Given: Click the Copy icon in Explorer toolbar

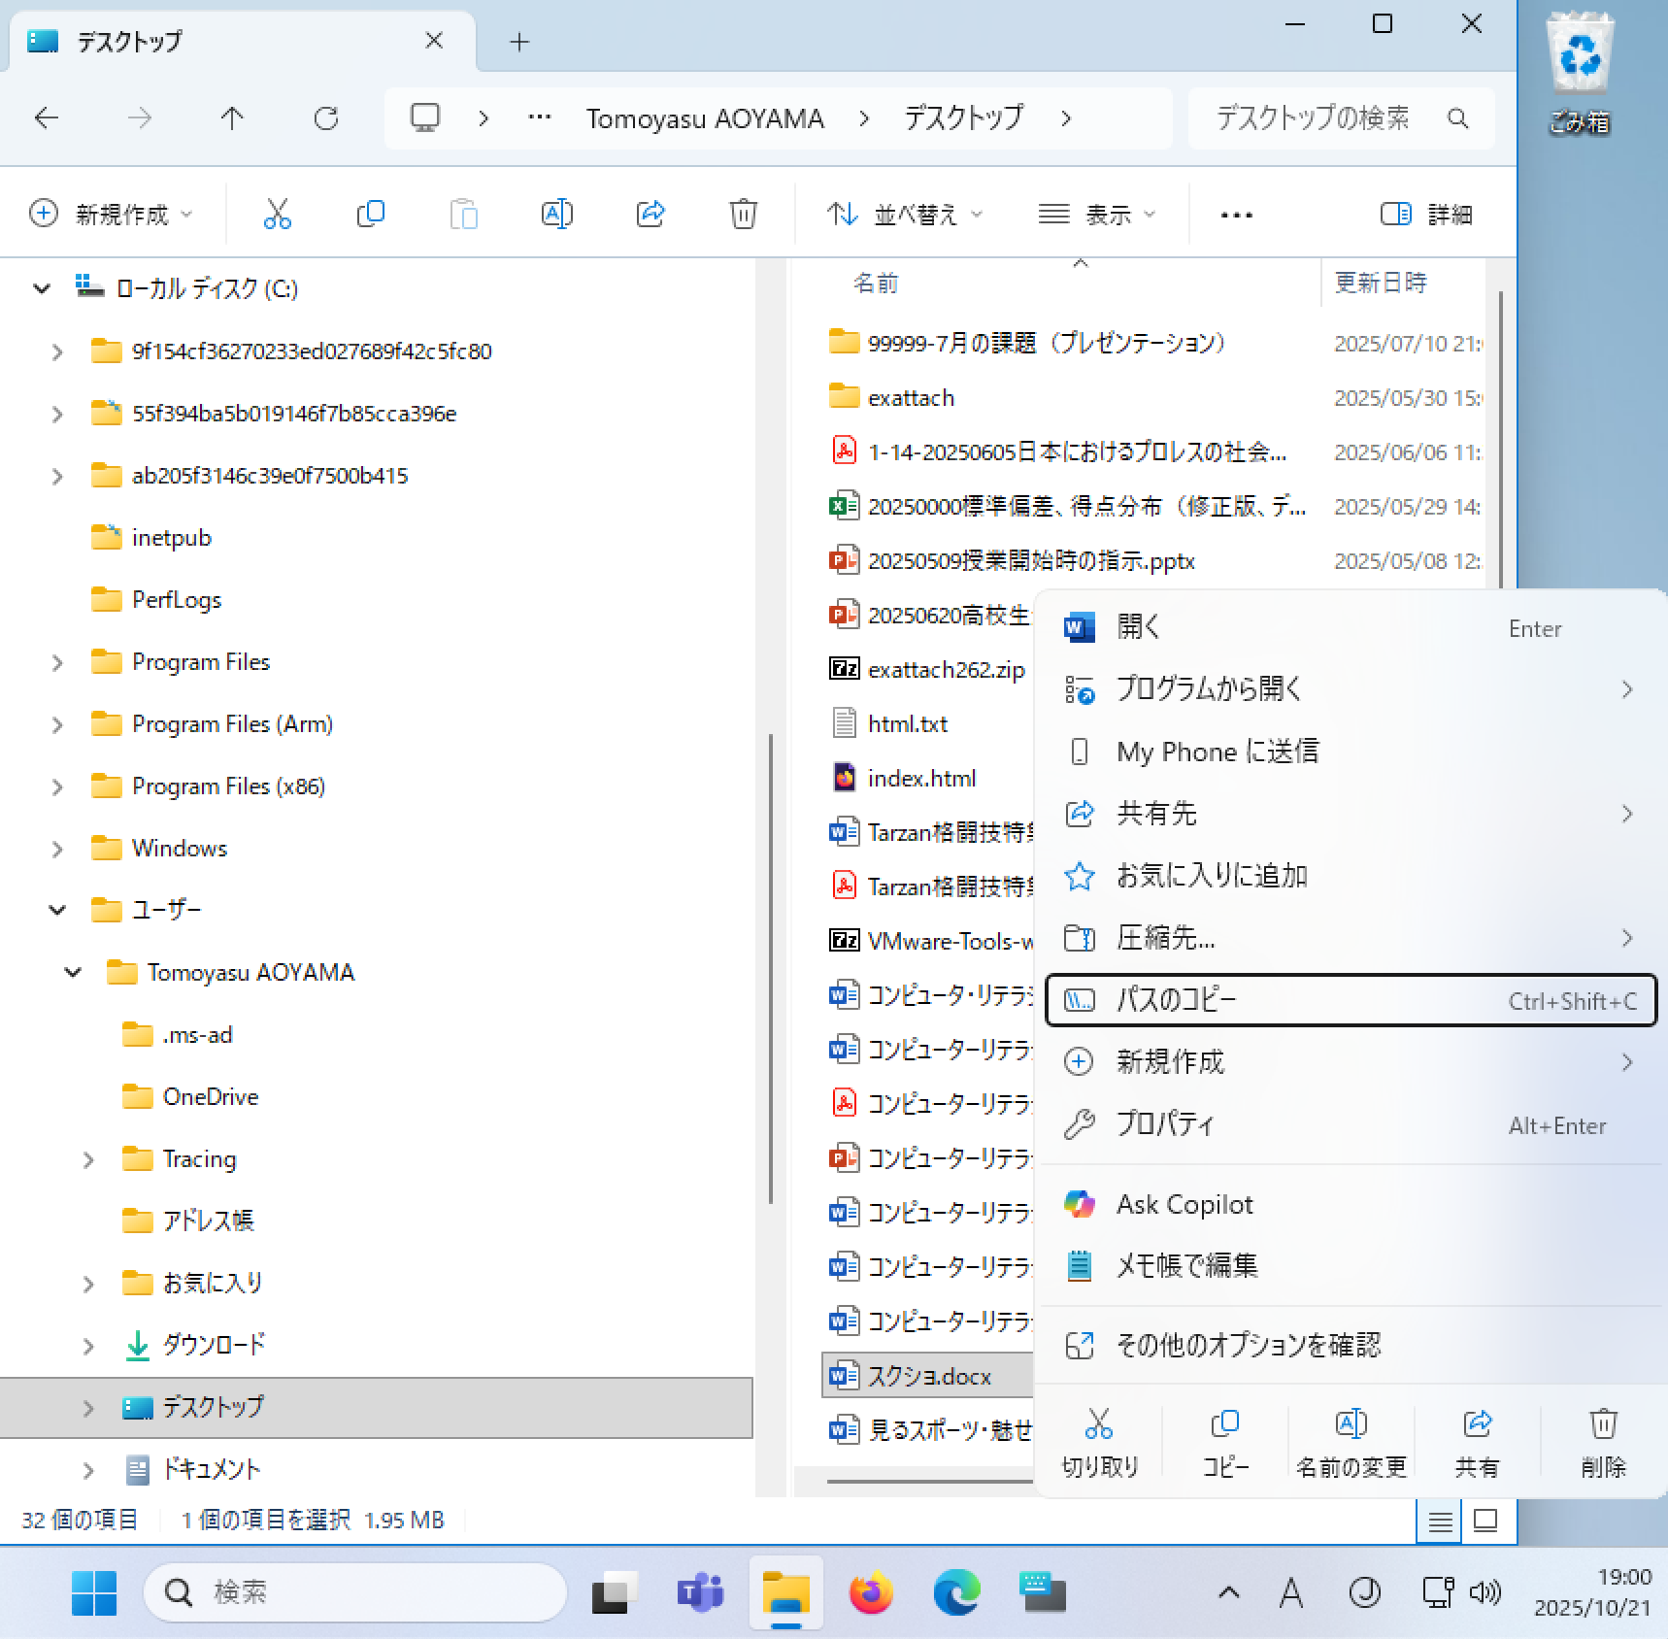Looking at the screenshot, I should tap(370, 214).
